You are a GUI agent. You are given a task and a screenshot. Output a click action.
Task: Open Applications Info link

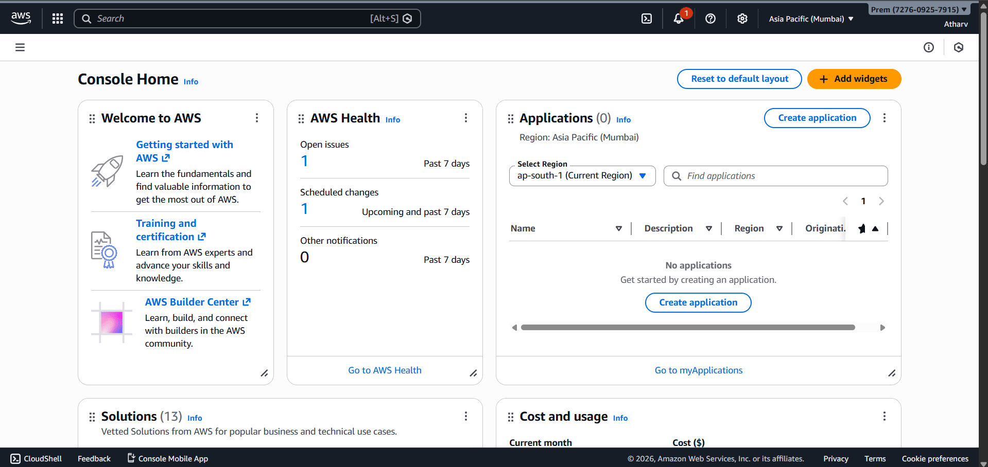tap(623, 120)
